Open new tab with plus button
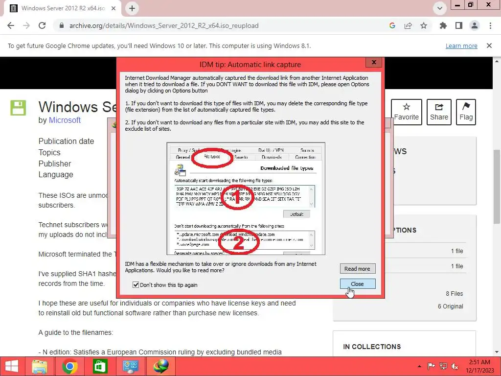The image size is (501, 376). click(132, 8)
